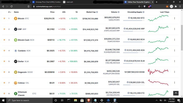The height and width of the screenshot is (103, 183).
Task: Click the scroll-to-top arrow button
Action: click(176, 93)
